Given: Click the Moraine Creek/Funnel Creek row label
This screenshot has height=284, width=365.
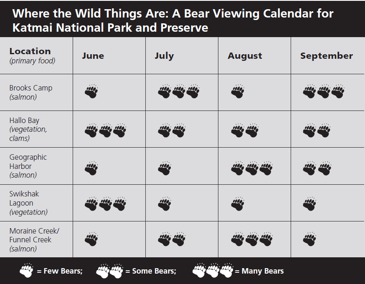Looking at the screenshot, I should coord(34,240).
